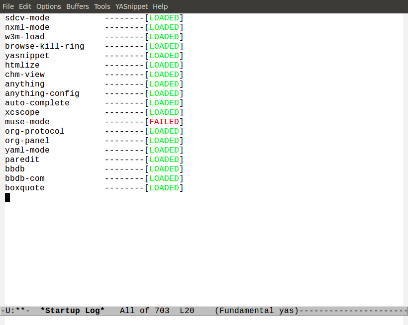Click 'All of 703' position indicator
This screenshot has height=325, width=408.
click(144, 311)
